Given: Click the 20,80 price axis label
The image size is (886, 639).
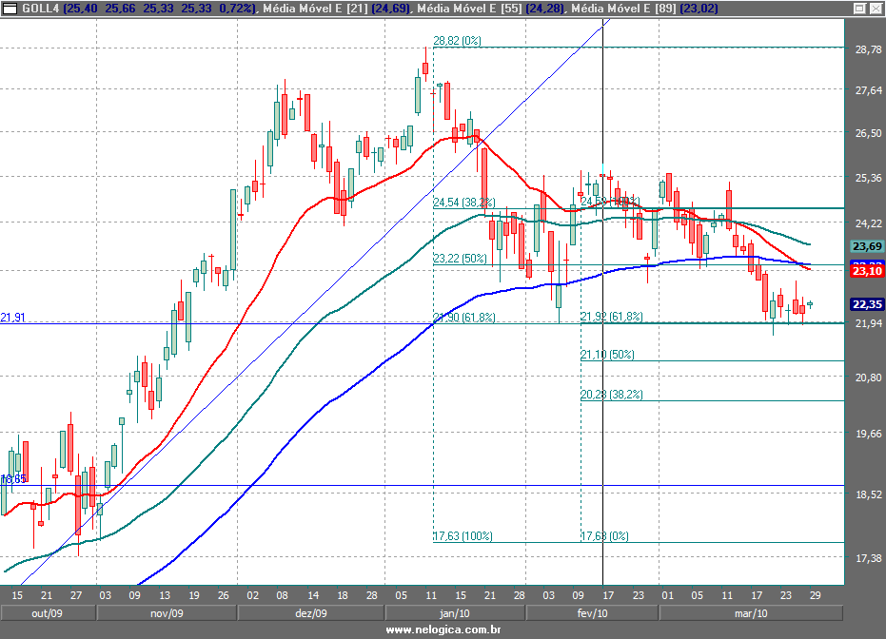Looking at the screenshot, I should 868,378.
